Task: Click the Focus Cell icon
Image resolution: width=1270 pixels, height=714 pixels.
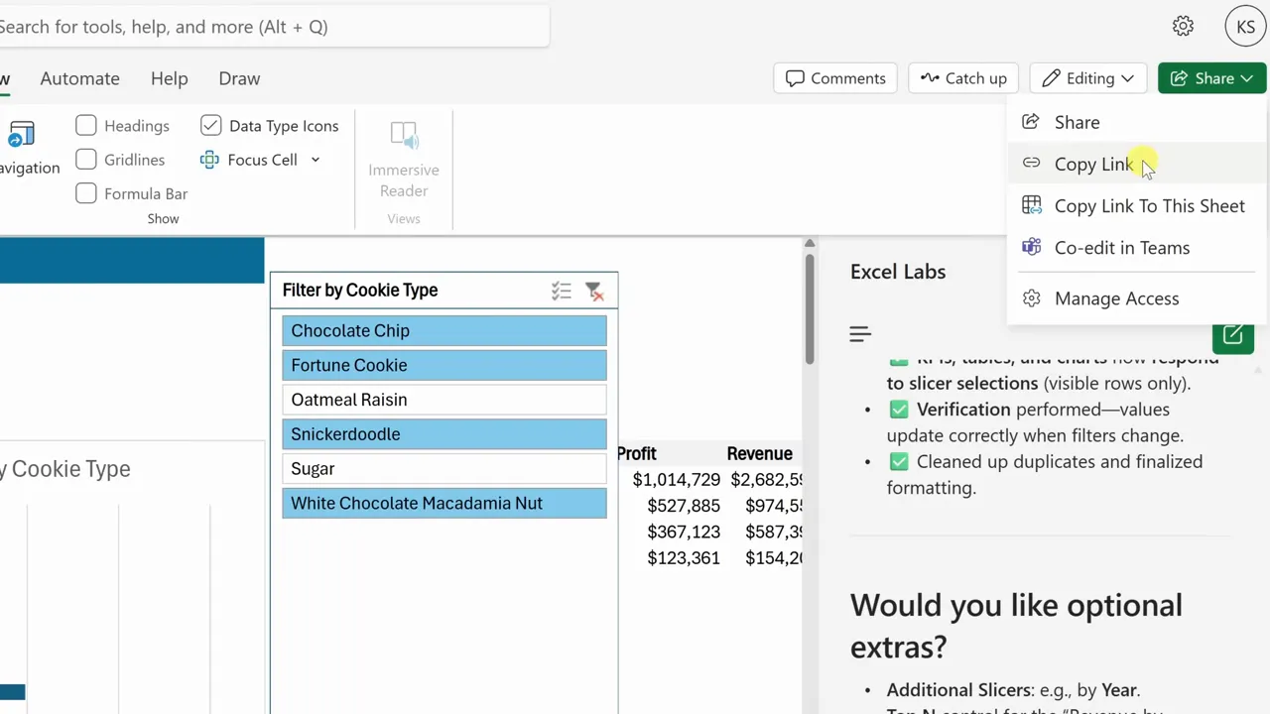Action: 209,160
